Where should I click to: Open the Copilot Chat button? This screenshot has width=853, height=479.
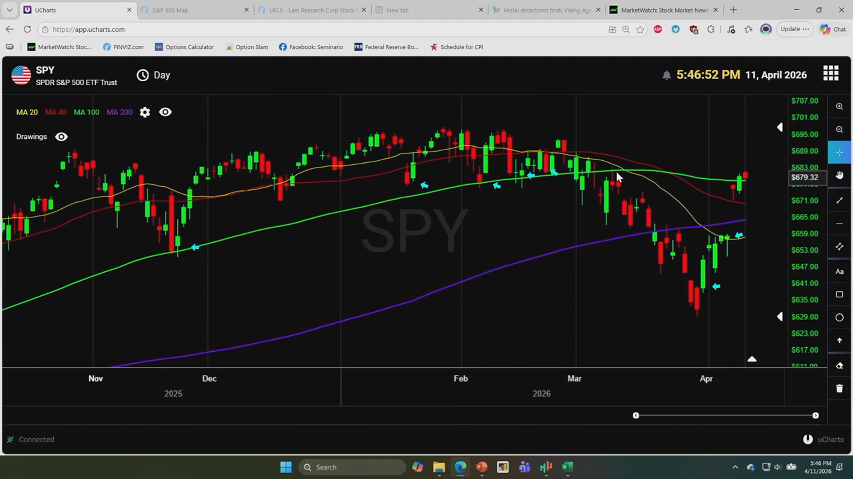(x=833, y=29)
